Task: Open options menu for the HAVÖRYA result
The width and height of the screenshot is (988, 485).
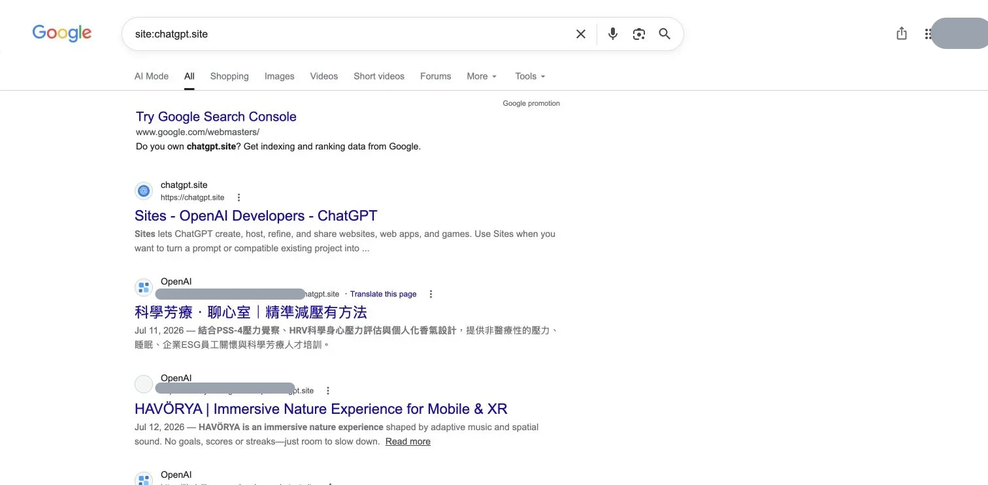Action: [x=328, y=390]
